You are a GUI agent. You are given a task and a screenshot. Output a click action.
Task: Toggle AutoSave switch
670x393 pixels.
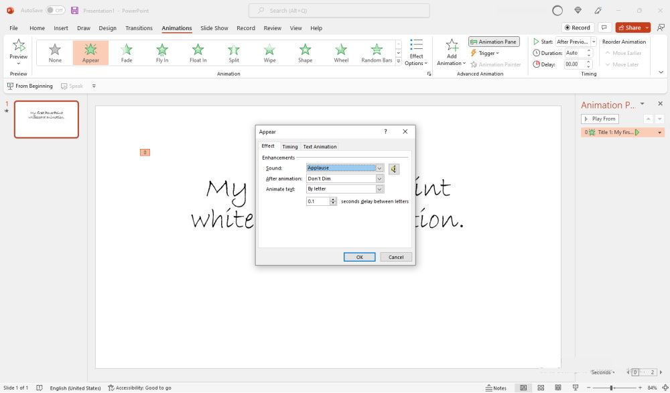56,10
